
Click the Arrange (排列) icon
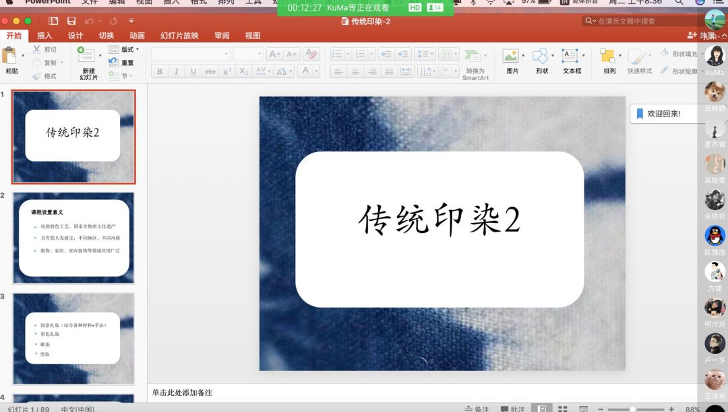click(609, 57)
